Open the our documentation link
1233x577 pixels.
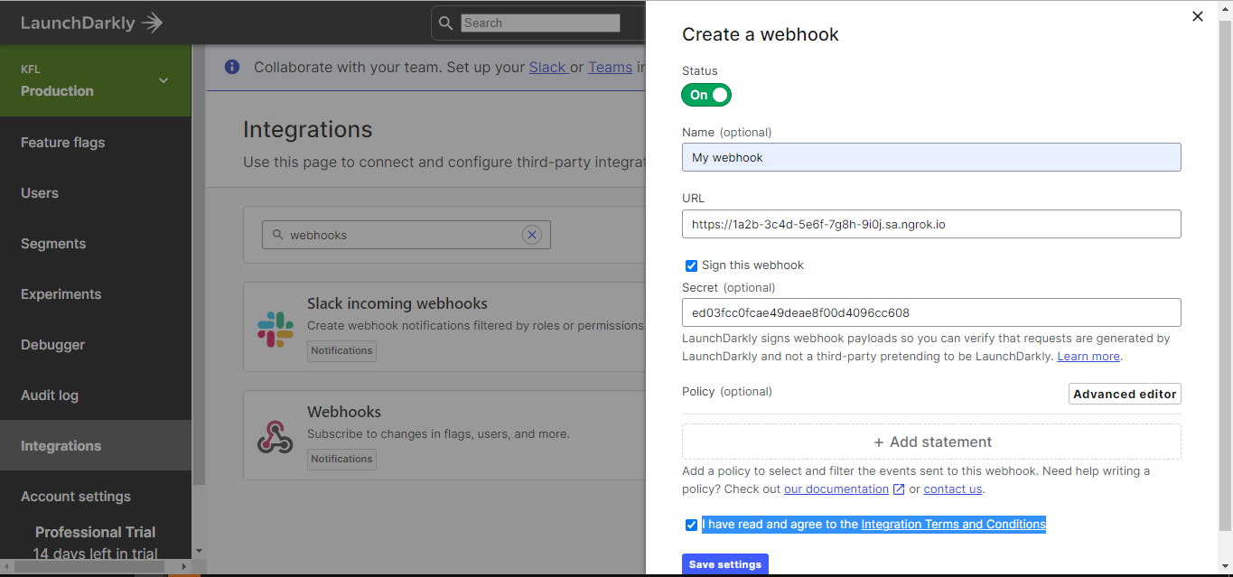(836, 489)
